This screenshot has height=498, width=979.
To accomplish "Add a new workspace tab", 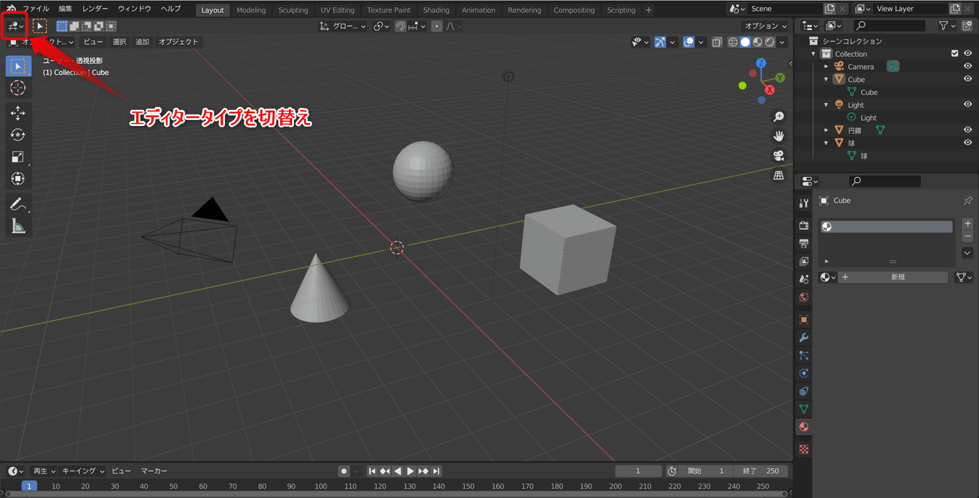I will pyautogui.click(x=648, y=10).
